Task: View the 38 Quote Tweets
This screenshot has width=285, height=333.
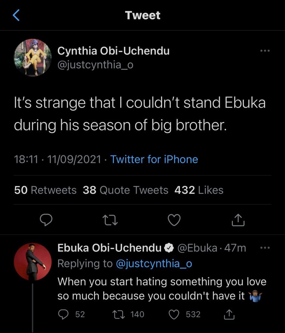Action: coord(126,190)
